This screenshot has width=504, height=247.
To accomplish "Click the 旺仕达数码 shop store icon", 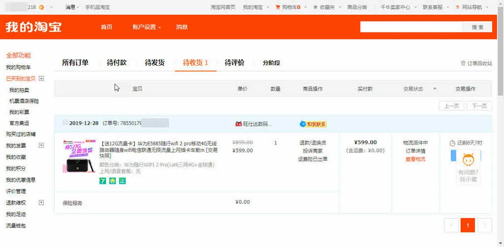I will (x=239, y=124).
